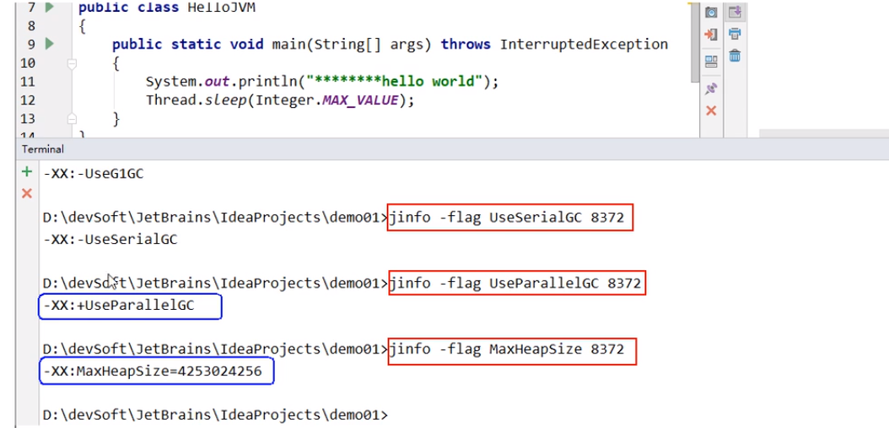Click the gutter line number 11
This screenshot has height=428, width=889.
point(28,81)
